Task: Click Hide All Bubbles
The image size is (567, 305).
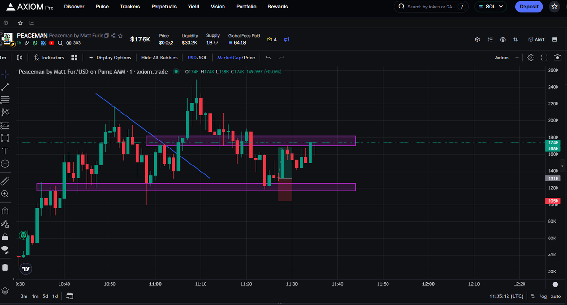Action: point(159,58)
